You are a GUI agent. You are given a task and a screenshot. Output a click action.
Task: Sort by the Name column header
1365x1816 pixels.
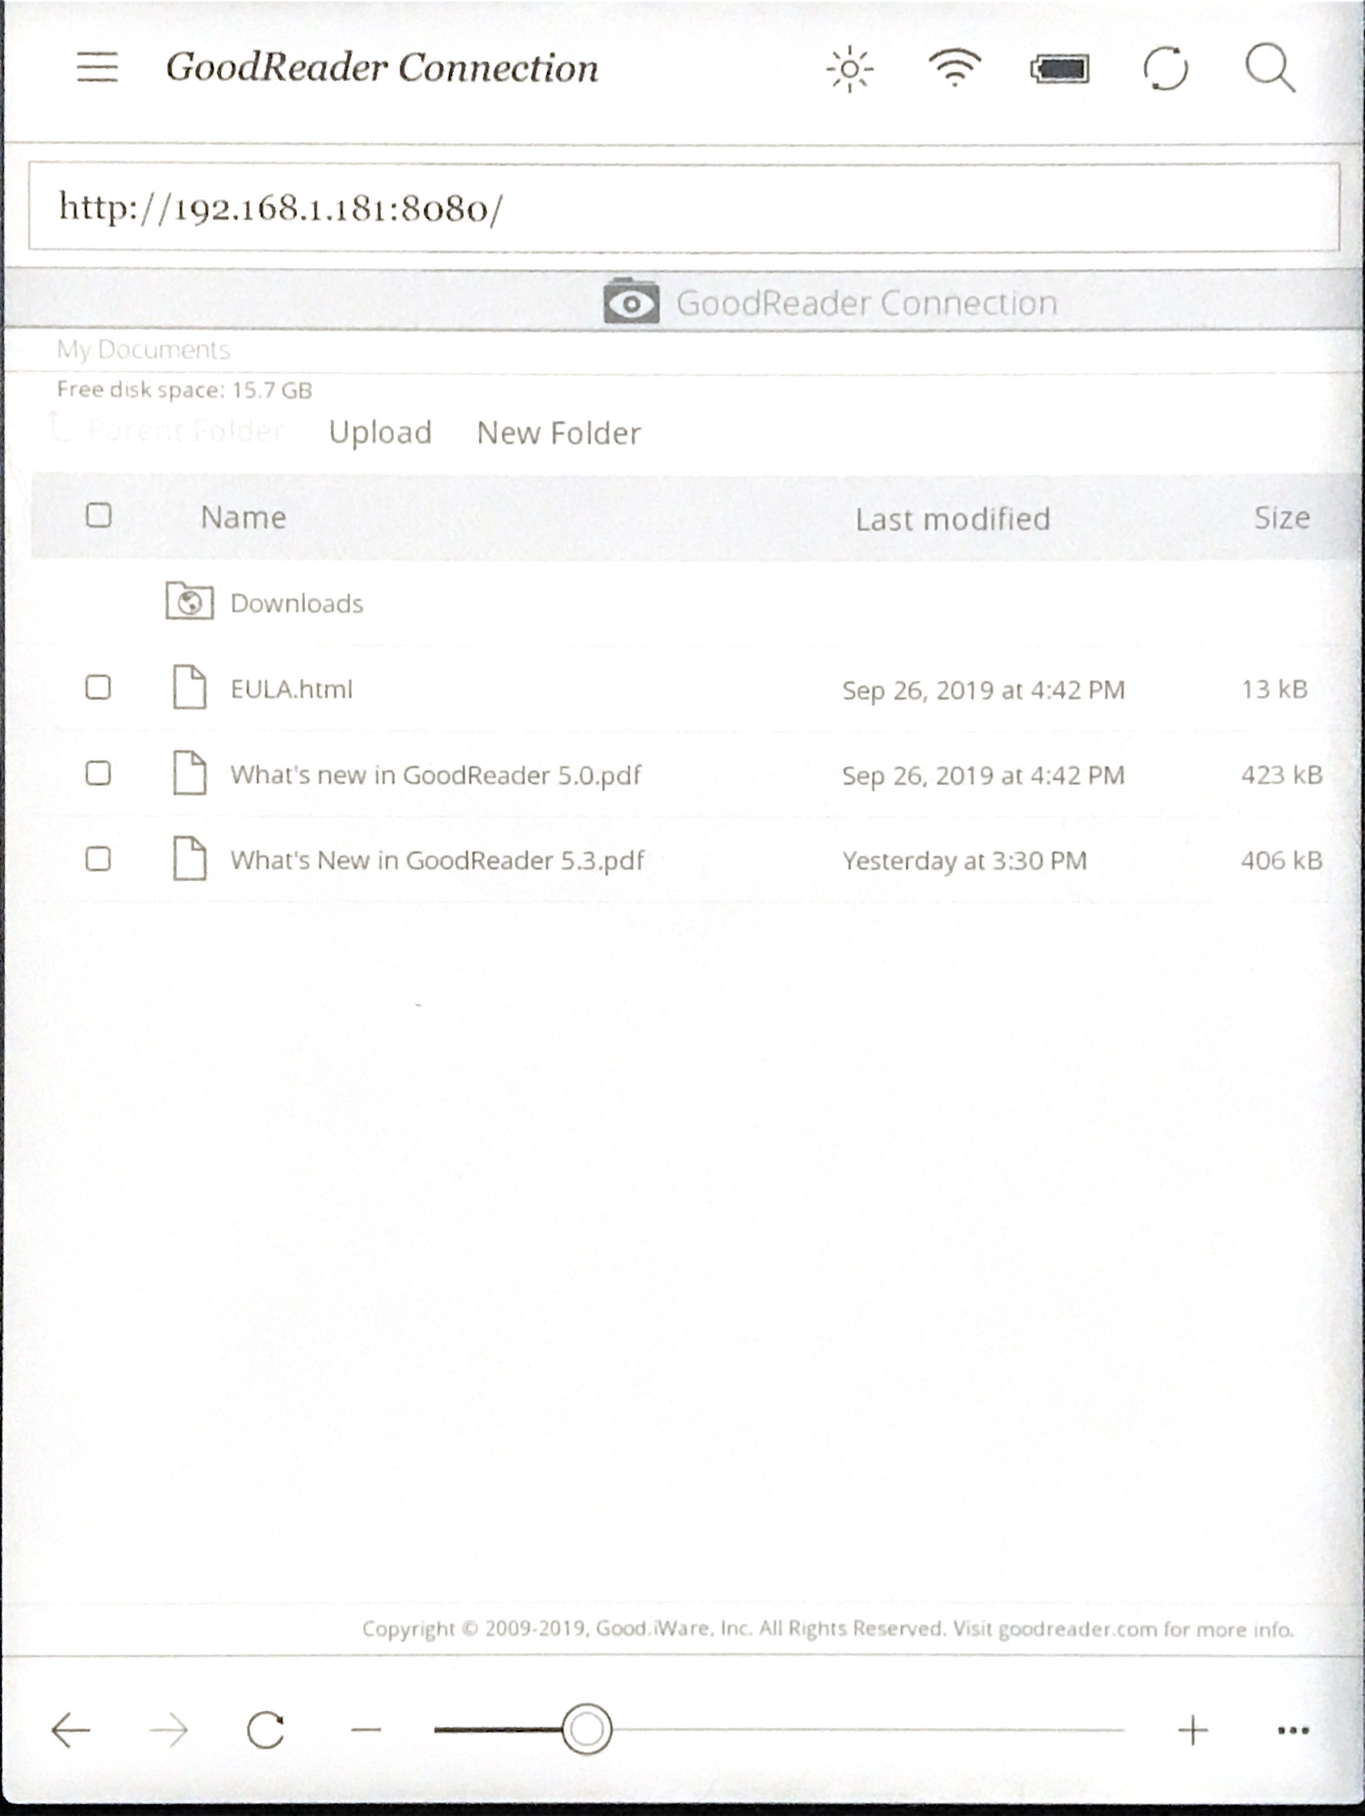coord(244,517)
